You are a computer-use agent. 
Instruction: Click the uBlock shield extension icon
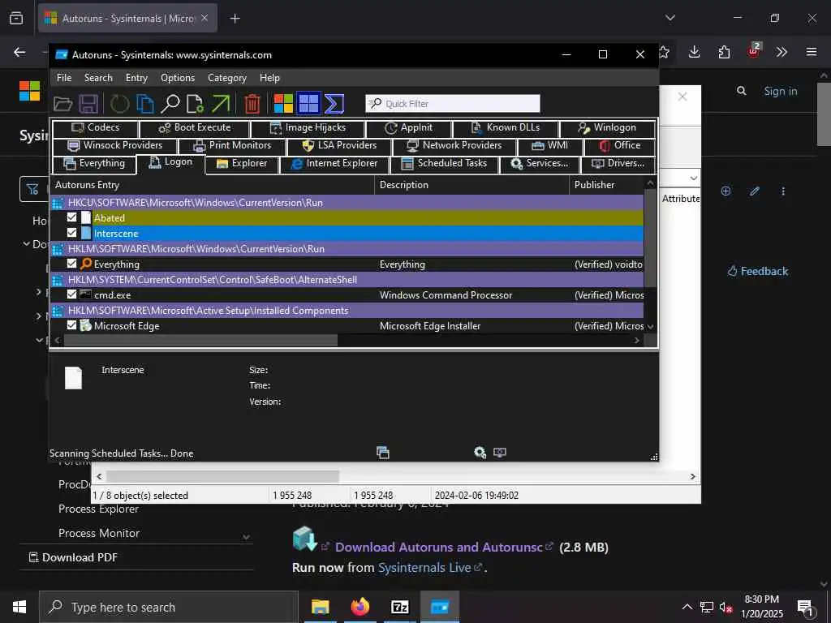(754, 51)
